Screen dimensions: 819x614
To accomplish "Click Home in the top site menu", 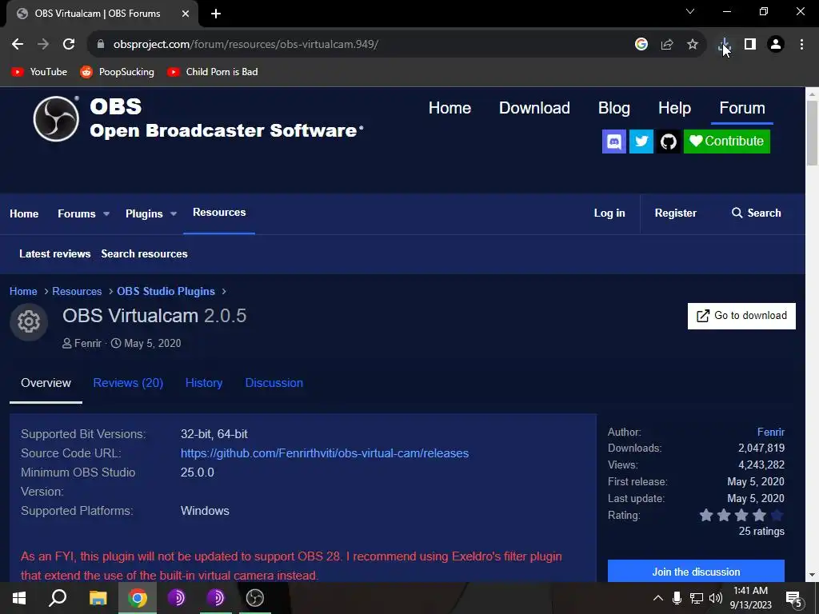I will pyautogui.click(x=449, y=108).
